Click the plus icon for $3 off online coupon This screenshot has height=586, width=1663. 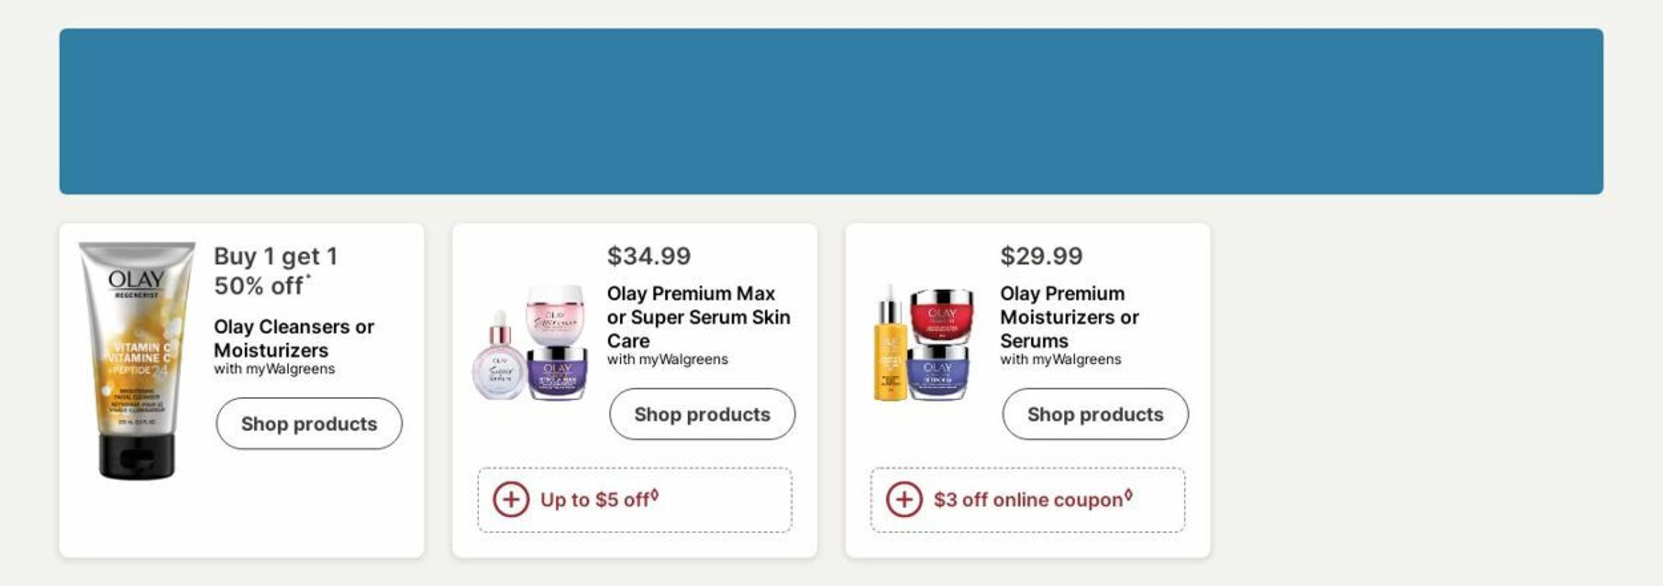click(904, 500)
